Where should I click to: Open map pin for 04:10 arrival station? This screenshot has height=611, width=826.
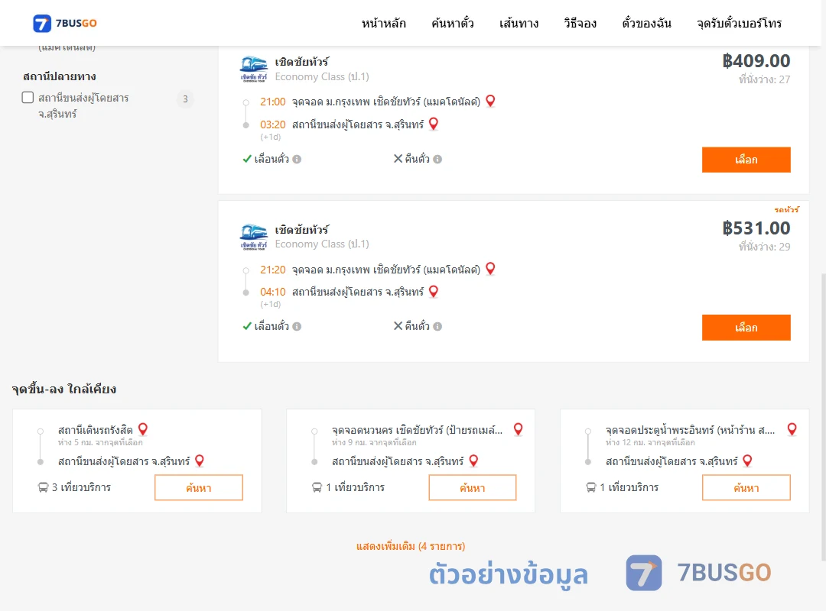pos(434,292)
